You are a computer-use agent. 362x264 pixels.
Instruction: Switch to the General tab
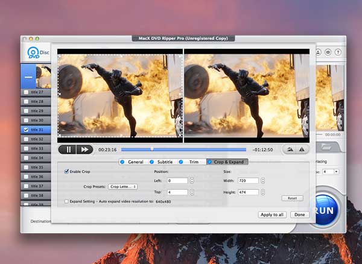click(x=133, y=162)
